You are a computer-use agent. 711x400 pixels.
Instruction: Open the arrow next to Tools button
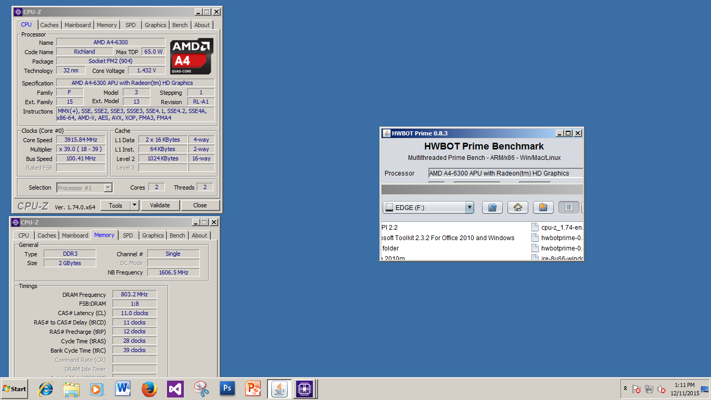[135, 205]
